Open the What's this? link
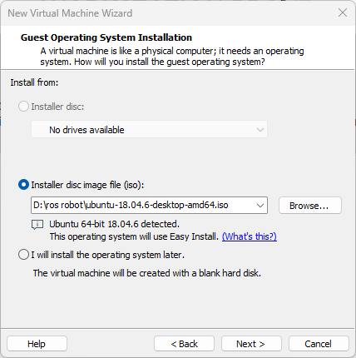Image resolution: width=356 pixels, height=358 pixels. 250,236
